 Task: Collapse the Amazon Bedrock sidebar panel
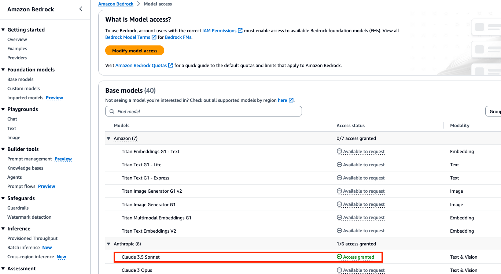coord(81,9)
